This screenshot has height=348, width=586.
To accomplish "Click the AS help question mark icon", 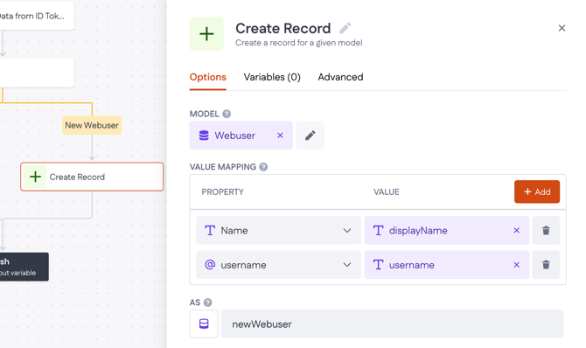I will (x=208, y=303).
